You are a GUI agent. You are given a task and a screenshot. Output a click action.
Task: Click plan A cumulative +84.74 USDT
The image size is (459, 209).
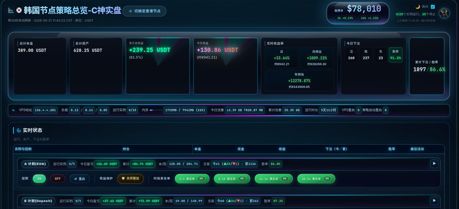pyautogui.click(x=143, y=164)
